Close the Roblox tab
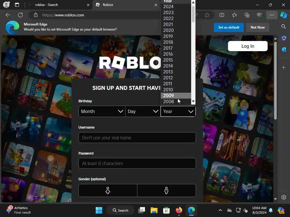This screenshot has height=217, width=290. pos(156,5)
